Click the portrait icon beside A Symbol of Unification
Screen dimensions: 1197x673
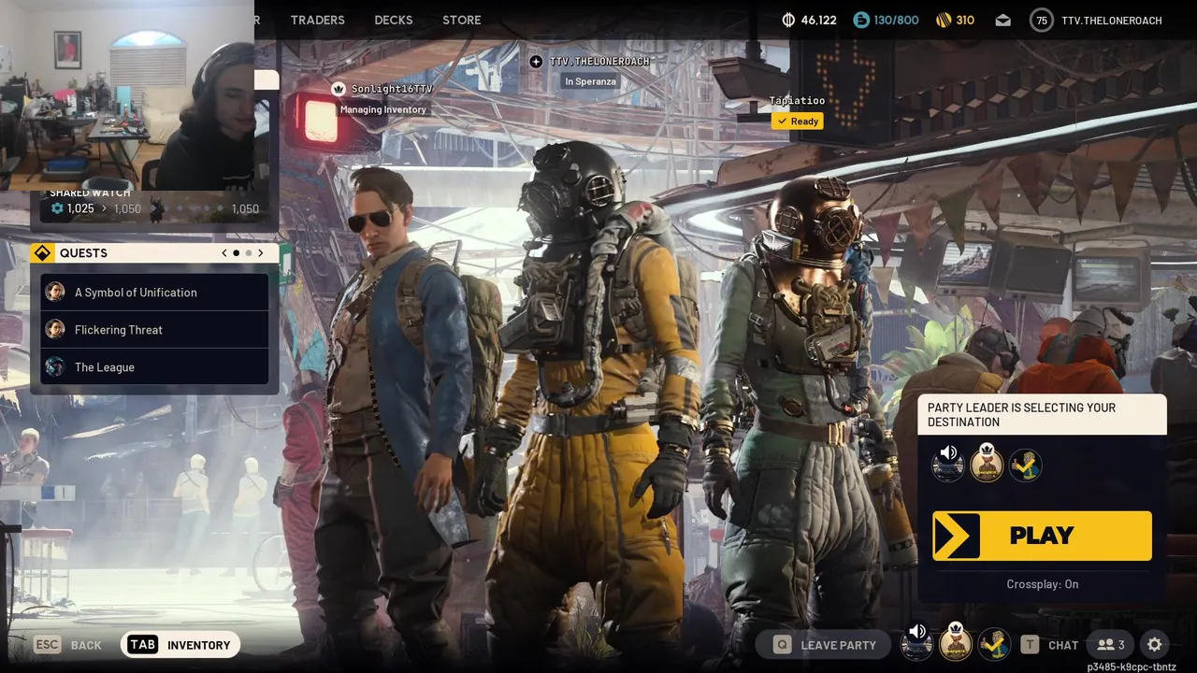tap(55, 293)
